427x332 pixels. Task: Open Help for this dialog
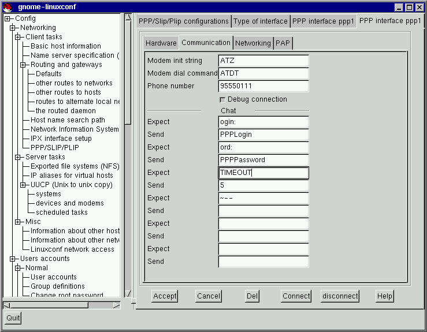pyautogui.click(x=384, y=296)
